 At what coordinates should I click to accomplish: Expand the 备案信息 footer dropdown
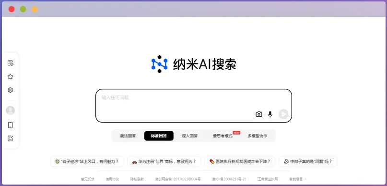298,179
